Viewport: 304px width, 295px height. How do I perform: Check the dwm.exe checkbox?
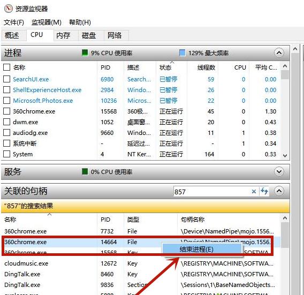pos(6,122)
